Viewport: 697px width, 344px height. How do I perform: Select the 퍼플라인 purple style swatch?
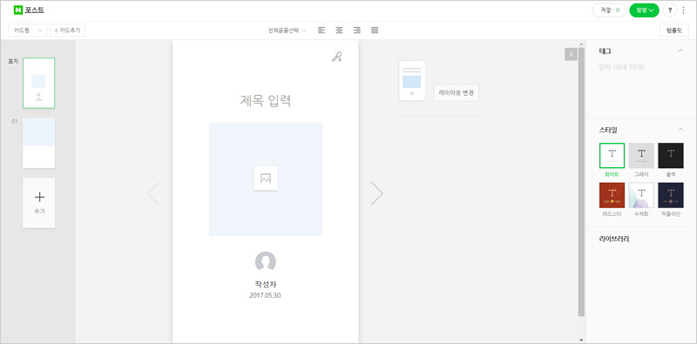click(x=671, y=195)
